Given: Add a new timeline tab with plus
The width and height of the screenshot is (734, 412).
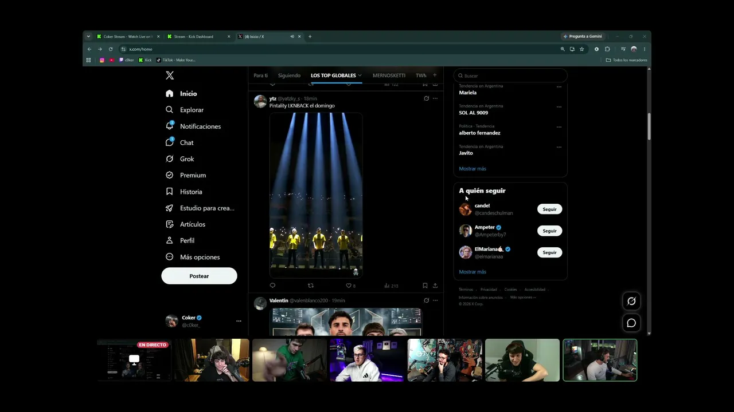Looking at the screenshot, I should 435,75.
